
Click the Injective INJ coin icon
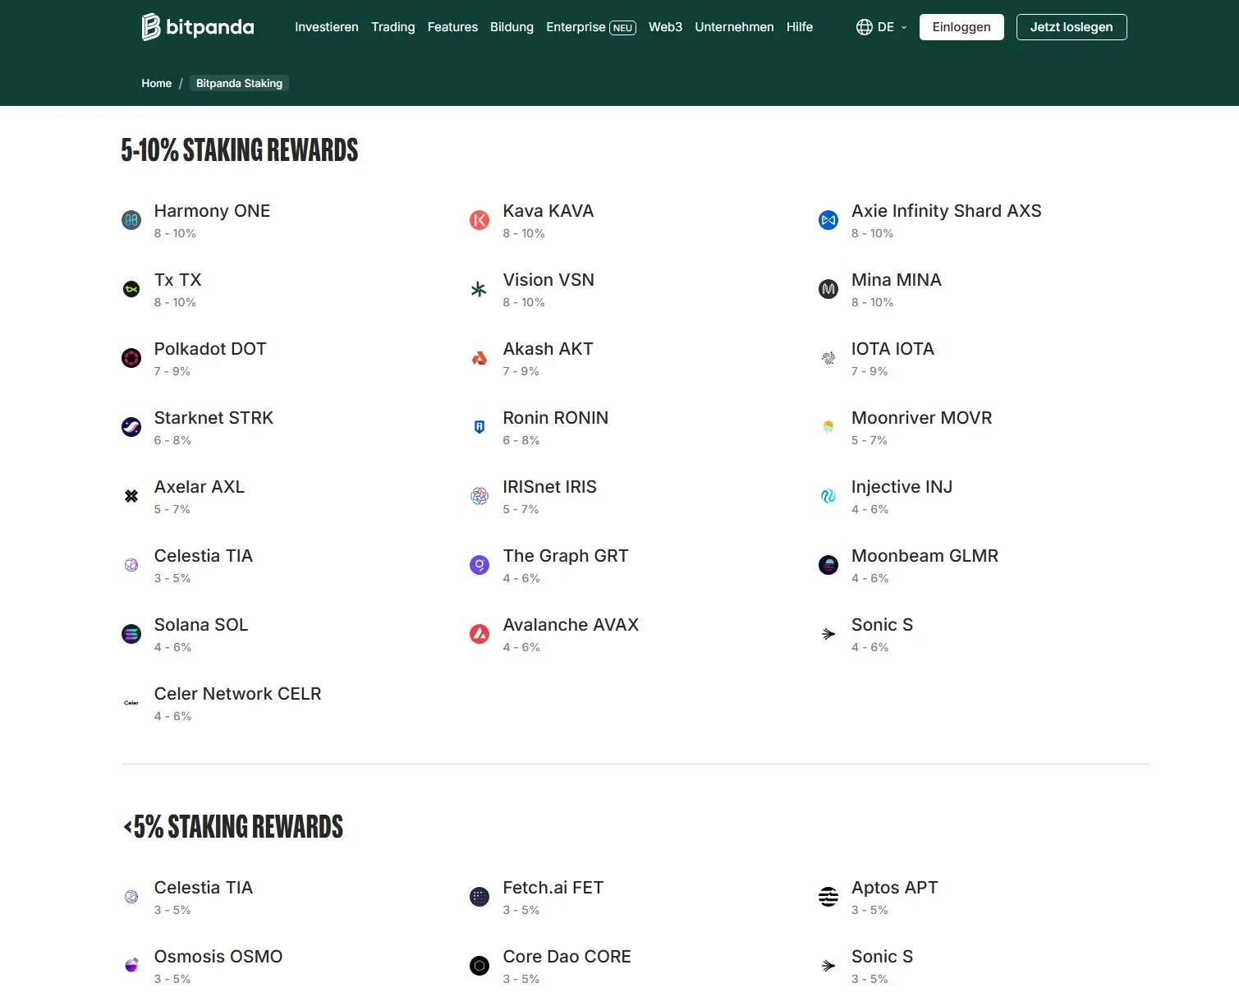(x=828, y=496)
